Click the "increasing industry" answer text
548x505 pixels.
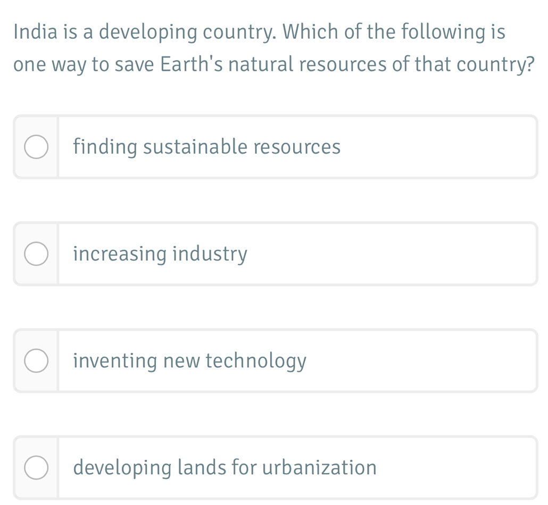pyautogui.click(x=160, y=254)
